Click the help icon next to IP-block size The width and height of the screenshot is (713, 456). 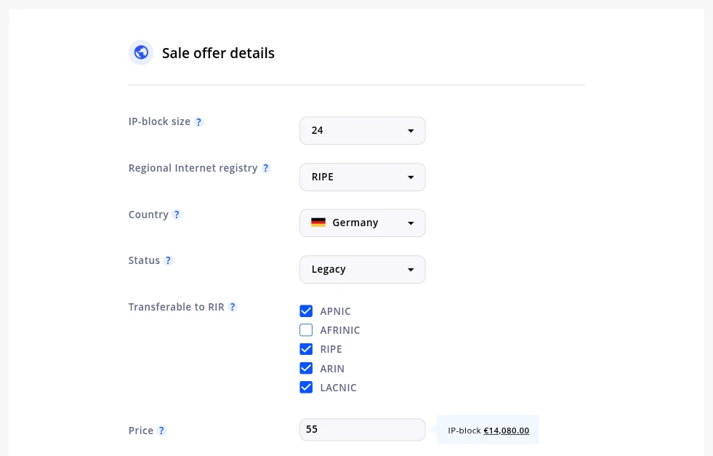point(199,122)
